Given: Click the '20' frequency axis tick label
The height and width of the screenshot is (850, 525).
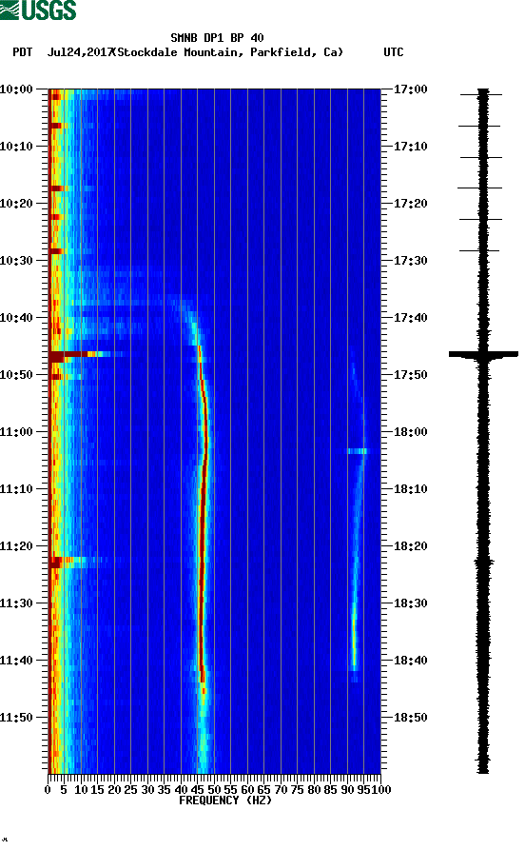Looking at the screenshot, I should pos(114,790).
